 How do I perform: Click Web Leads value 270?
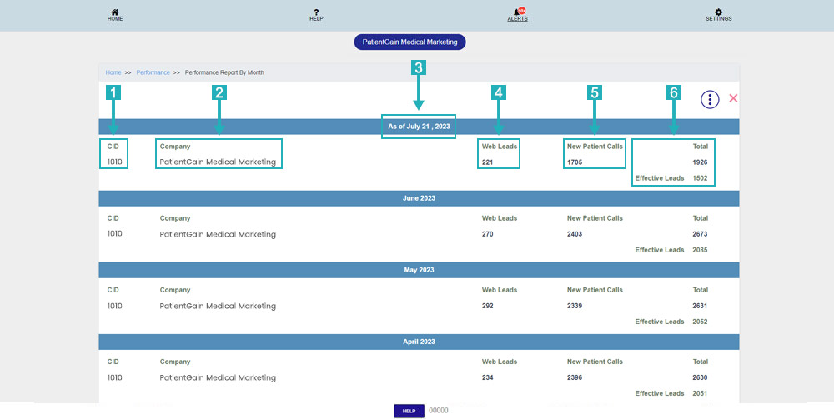487,234
